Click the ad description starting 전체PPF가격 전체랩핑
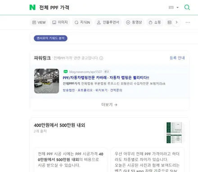The image size is (198, 172). [114, 84]
